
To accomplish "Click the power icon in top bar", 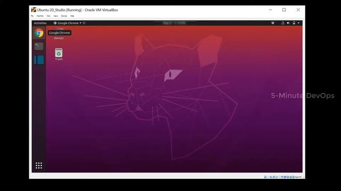I will pyautogui.click(x=294, y=23).
